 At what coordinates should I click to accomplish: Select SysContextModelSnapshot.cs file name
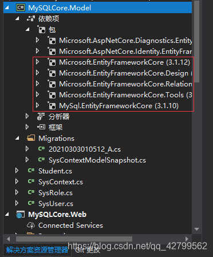point(97,160)
